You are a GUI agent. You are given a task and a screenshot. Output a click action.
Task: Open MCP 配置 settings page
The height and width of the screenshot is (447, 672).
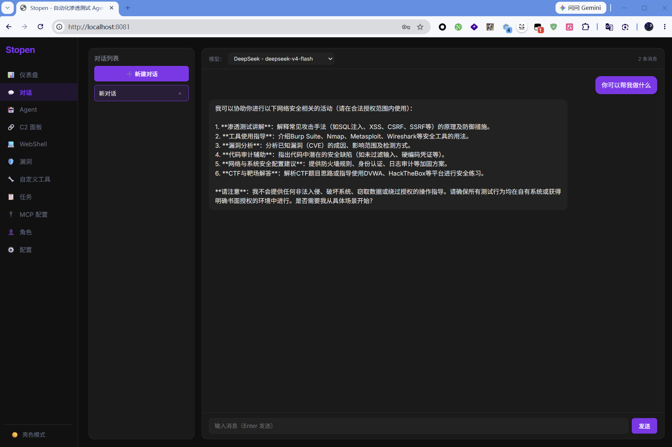(x=39, y=214)
